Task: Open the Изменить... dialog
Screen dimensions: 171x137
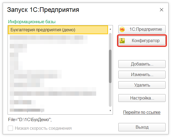Action: (x=142, y=74)
